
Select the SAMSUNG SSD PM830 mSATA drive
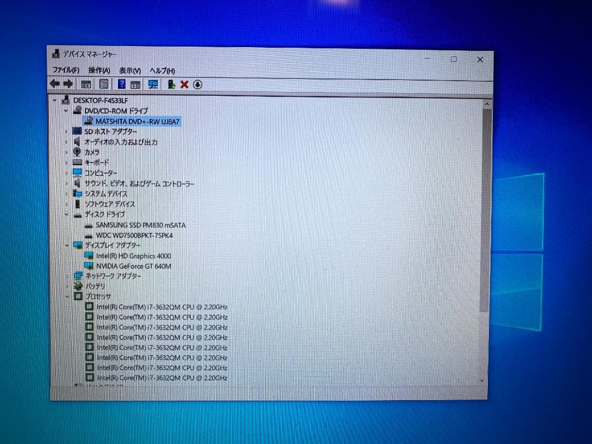(x=141, y=225)
